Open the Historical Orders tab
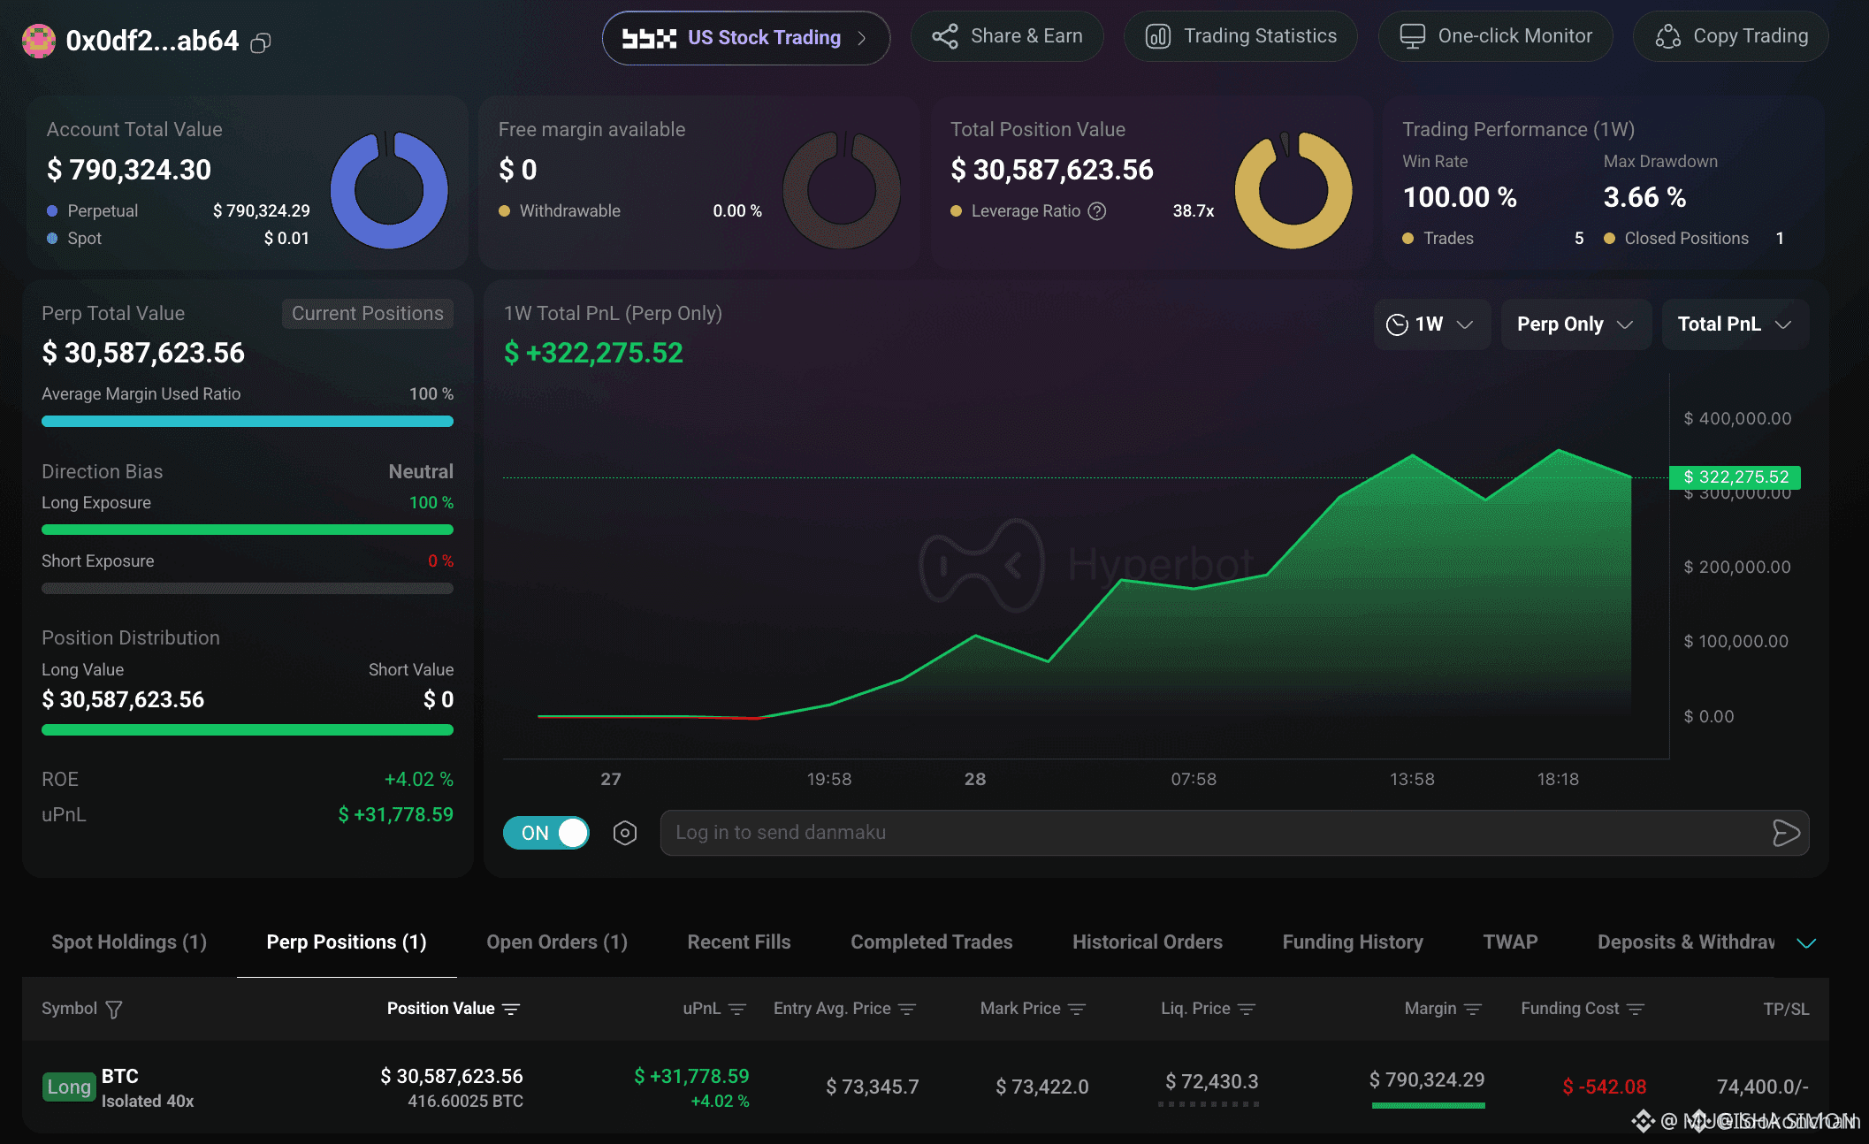Screen dimensions: 1869x1144 point(1148,942)
